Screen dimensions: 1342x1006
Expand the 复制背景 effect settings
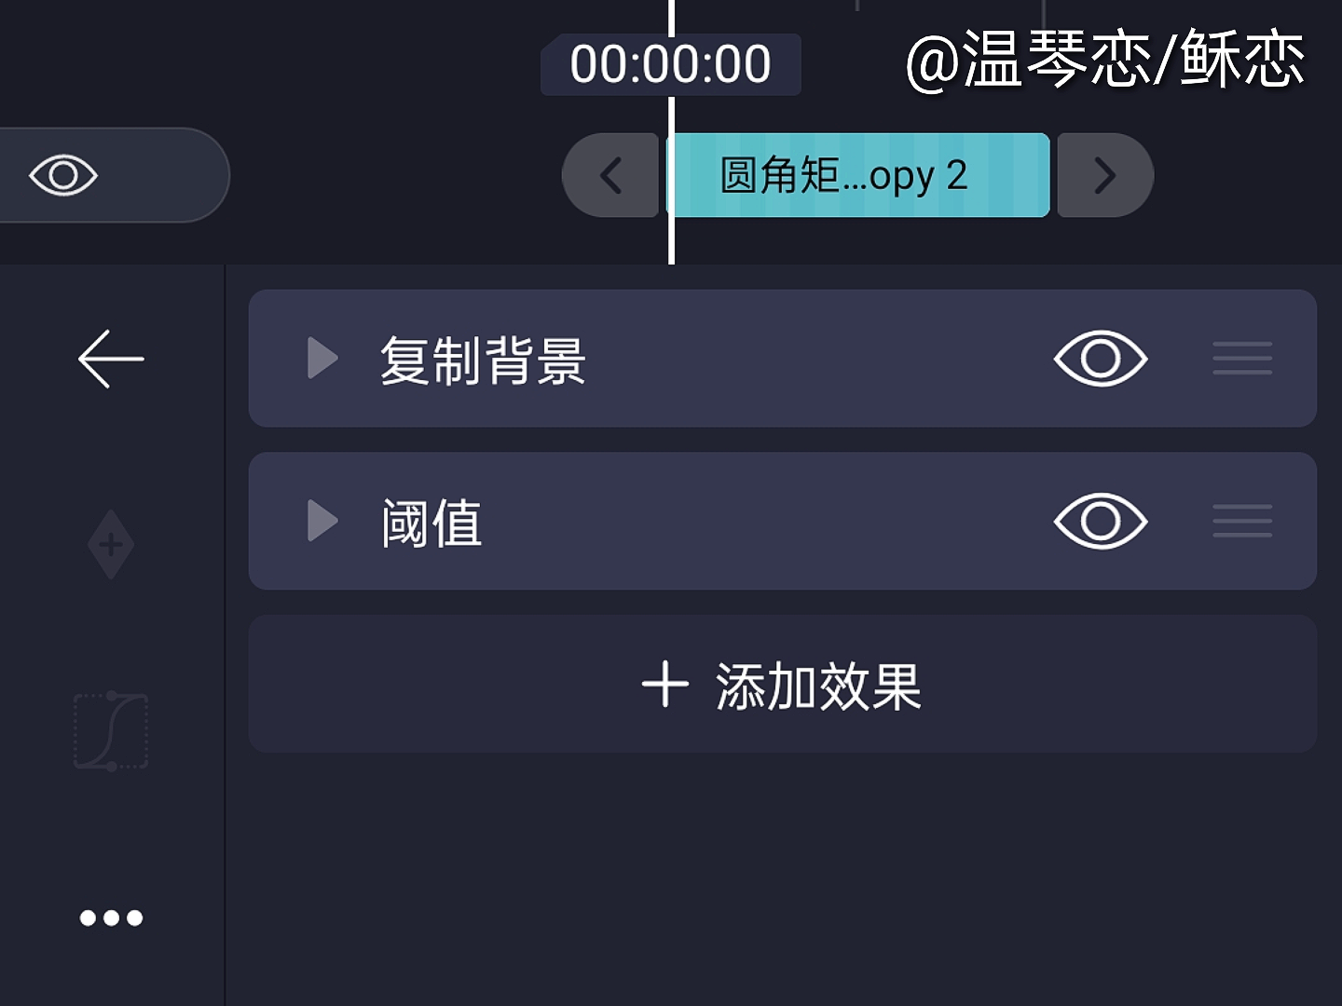(x=322, y=359)
